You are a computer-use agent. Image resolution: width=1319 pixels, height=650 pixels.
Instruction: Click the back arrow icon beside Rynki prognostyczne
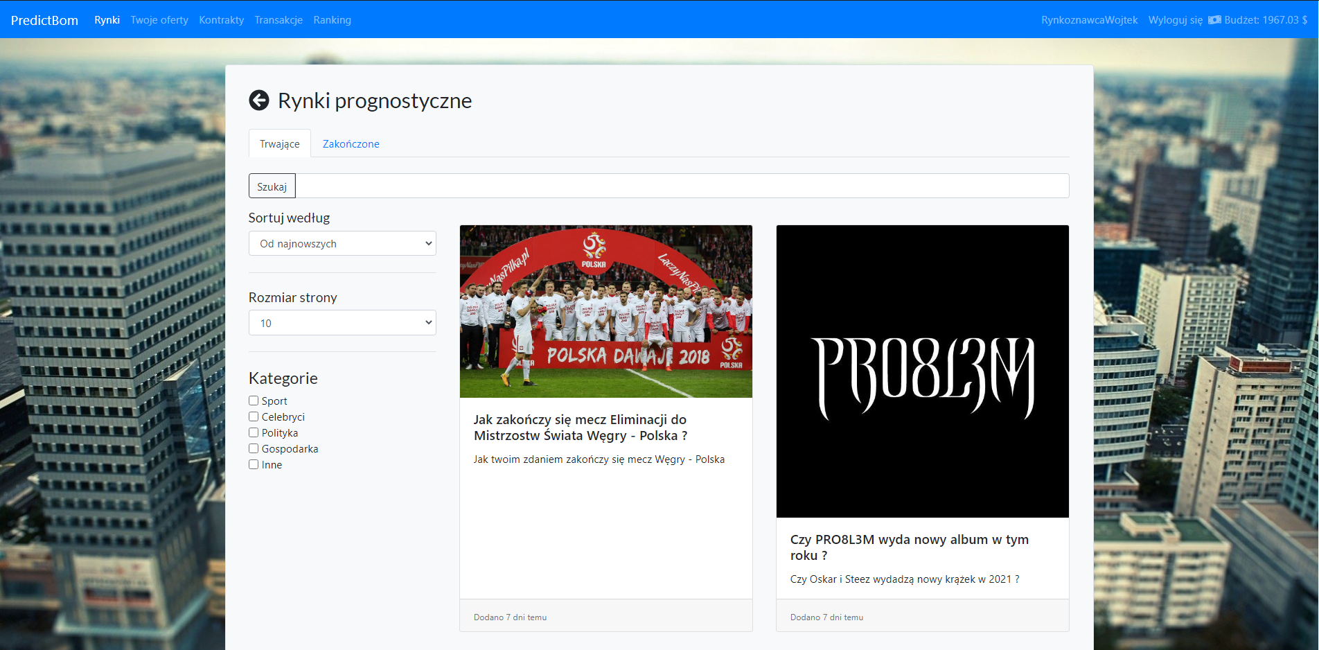click(259, 100)
